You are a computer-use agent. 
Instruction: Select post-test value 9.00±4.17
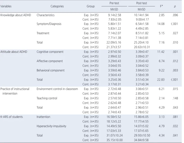click(142, 19)
